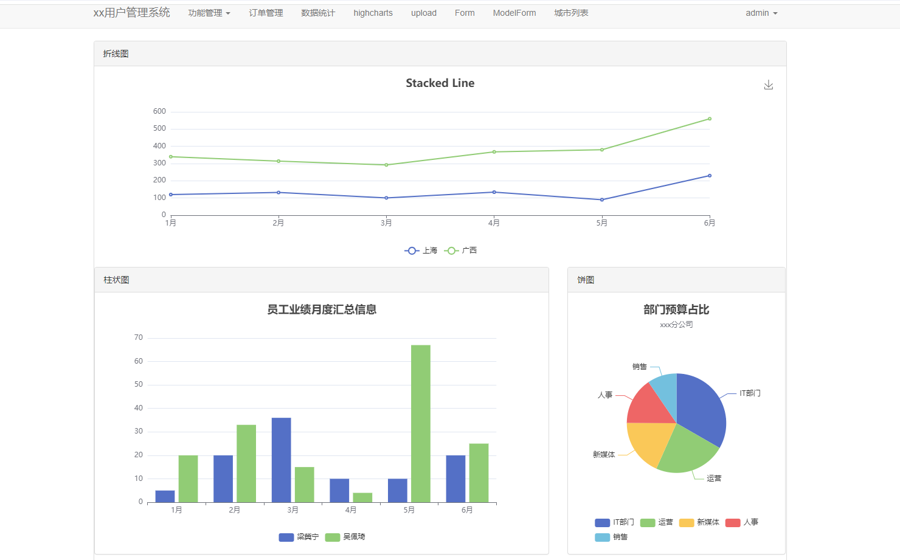Click the 饼图 panel heading

point(676,280)
